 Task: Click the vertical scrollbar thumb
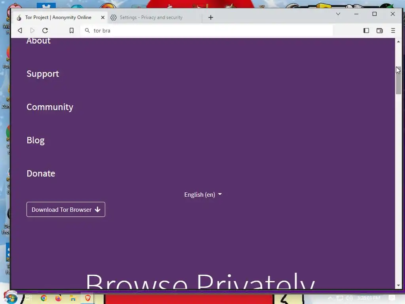[x=398, y=80]
